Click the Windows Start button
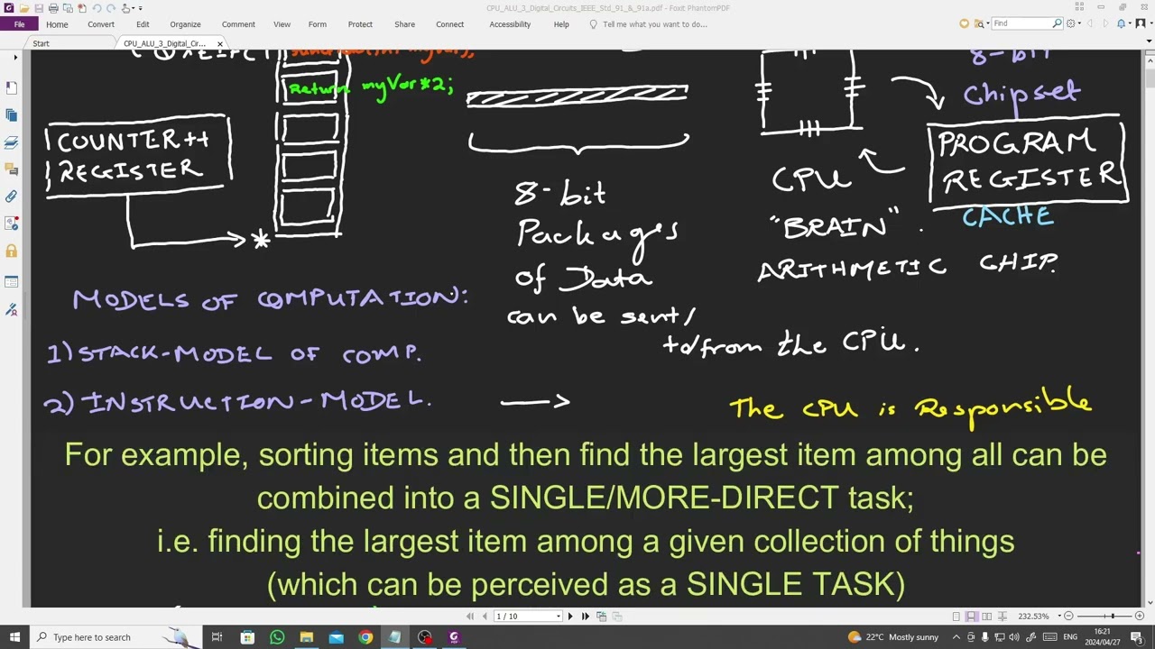1155x649 pixels. tap(13, 637)
